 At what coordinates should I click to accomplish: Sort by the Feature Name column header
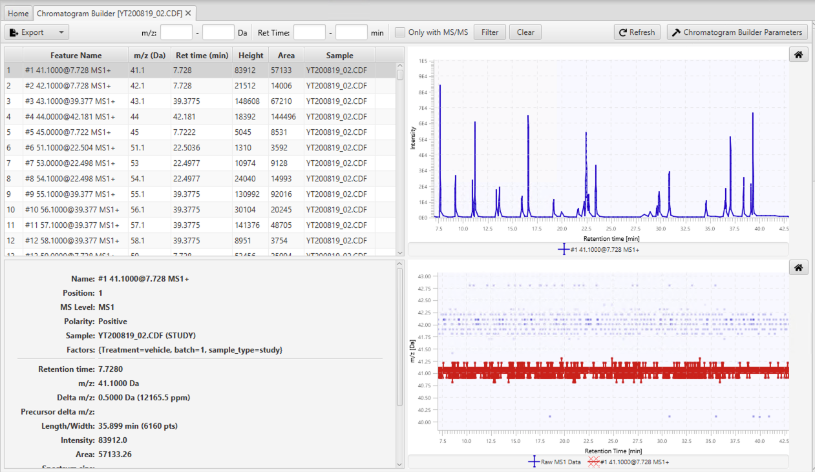tap(76, 55)
